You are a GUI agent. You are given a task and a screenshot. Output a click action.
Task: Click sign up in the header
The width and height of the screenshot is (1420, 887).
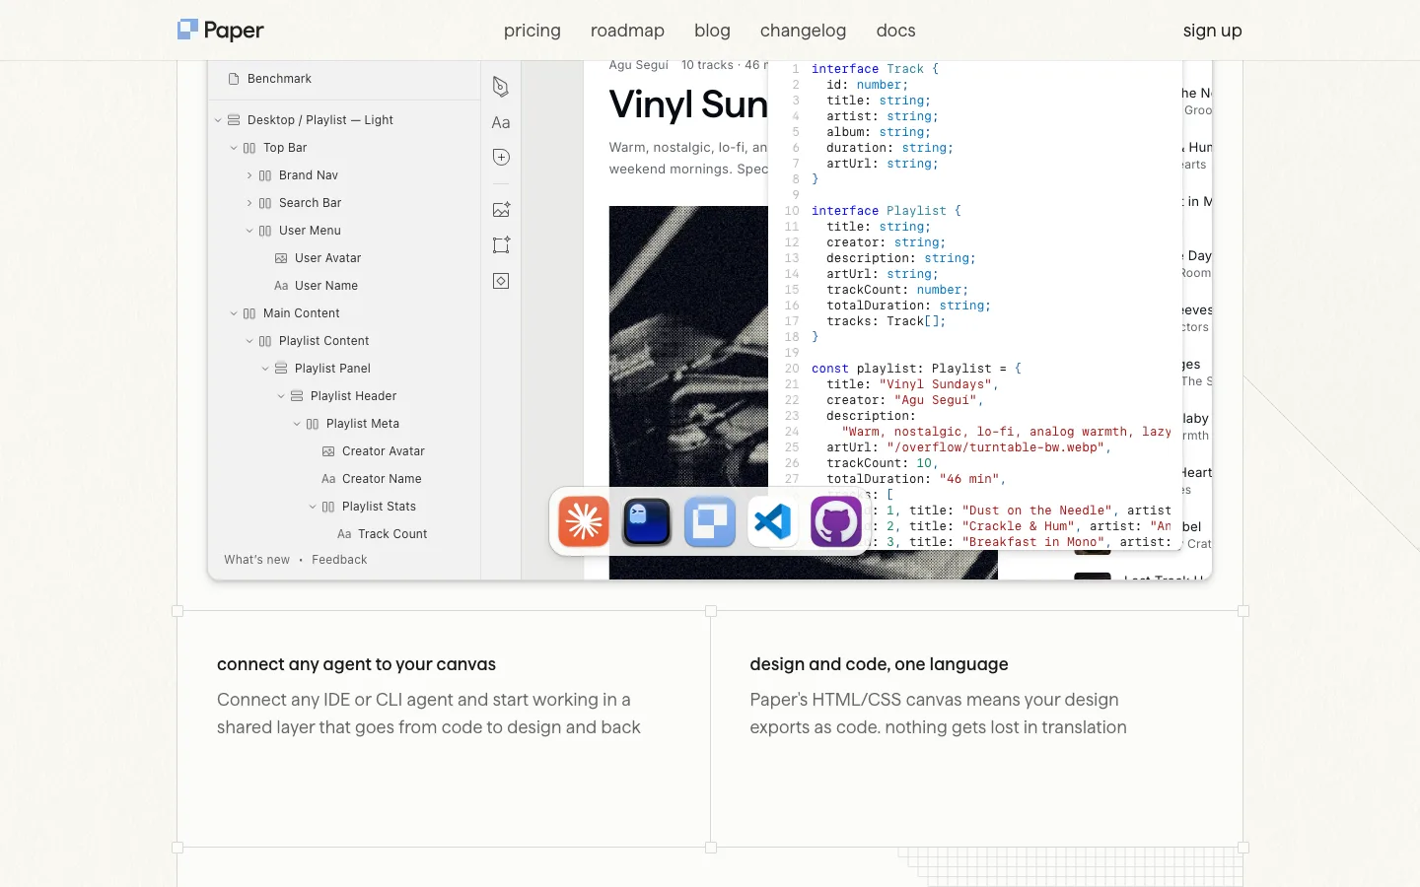pyautogui.click(x=1212, y=31)
